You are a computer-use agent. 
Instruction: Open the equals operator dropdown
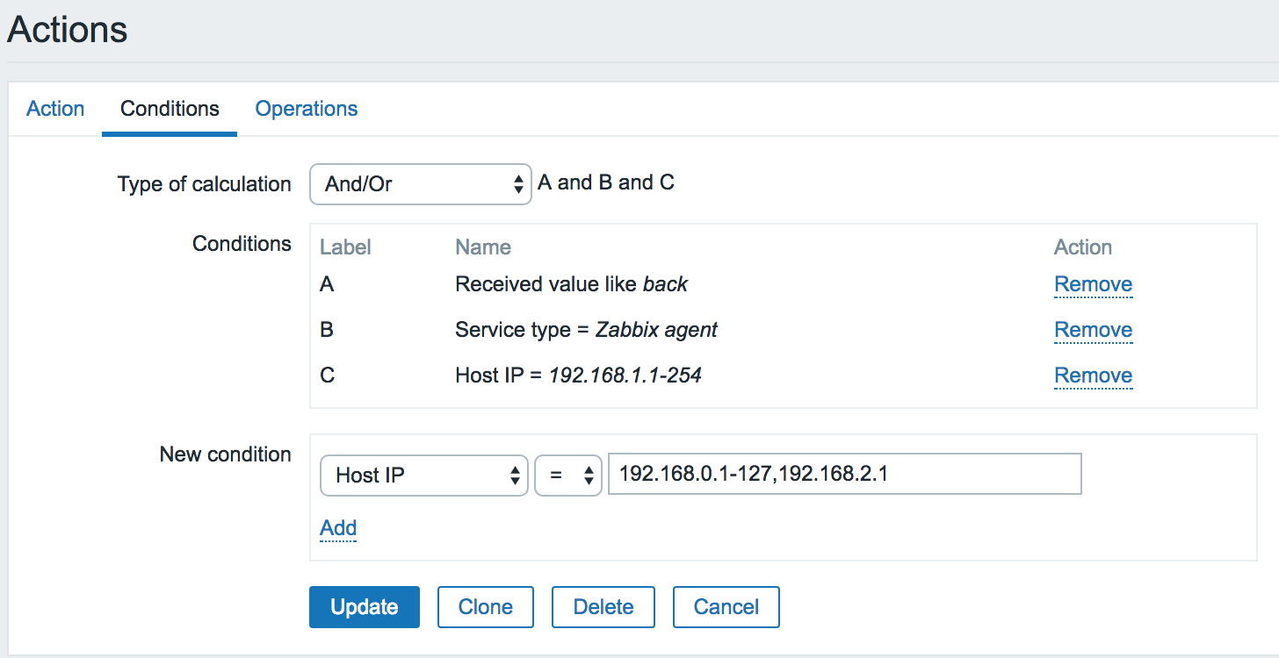(x=568, y=476)
